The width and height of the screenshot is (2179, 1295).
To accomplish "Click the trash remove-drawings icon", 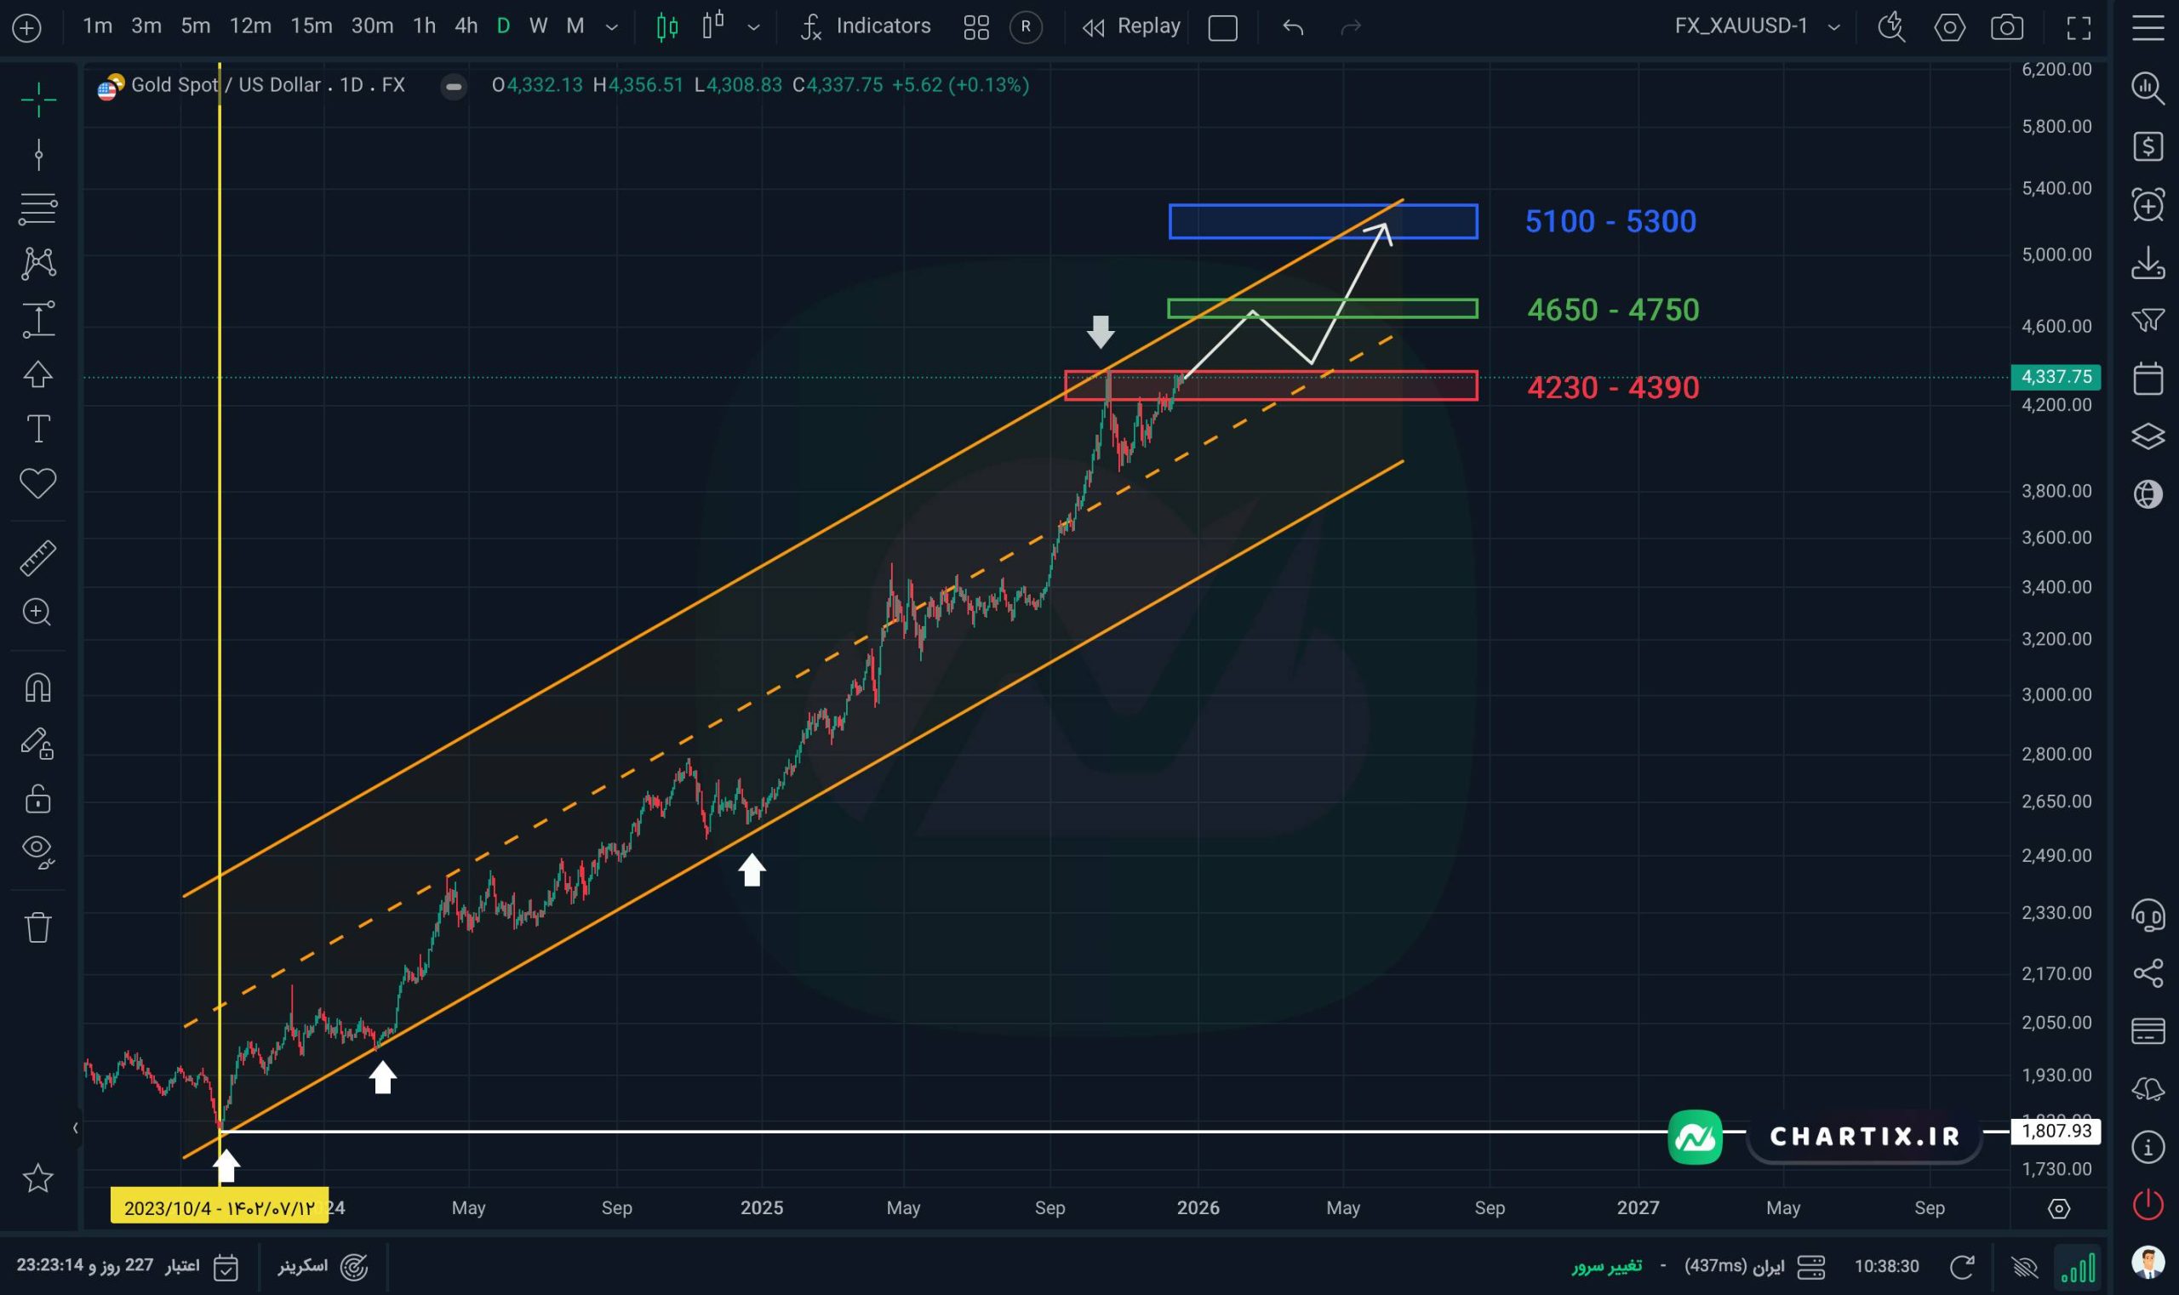I will (x=38, y=927).
